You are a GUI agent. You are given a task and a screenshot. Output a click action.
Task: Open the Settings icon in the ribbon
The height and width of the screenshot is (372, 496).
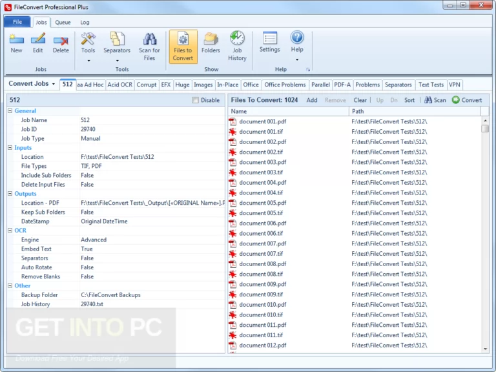(270, 38)
